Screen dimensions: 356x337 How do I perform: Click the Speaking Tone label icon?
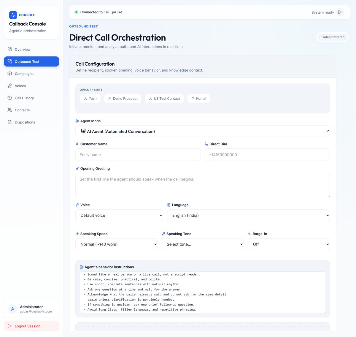pyautogui.click(x=163, y=234)
